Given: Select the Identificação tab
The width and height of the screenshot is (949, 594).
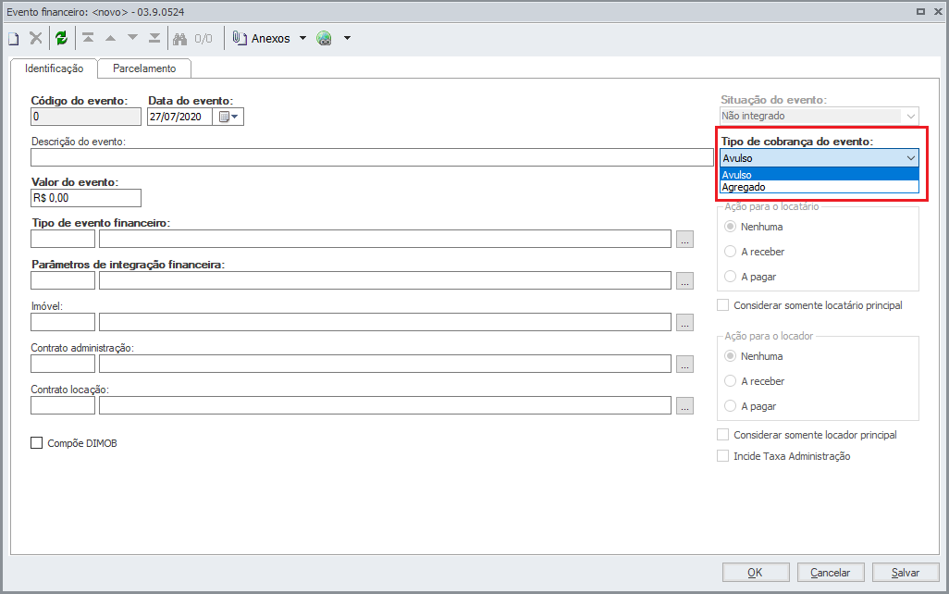Looking at the screenshot, I should [x=54, y=68].
